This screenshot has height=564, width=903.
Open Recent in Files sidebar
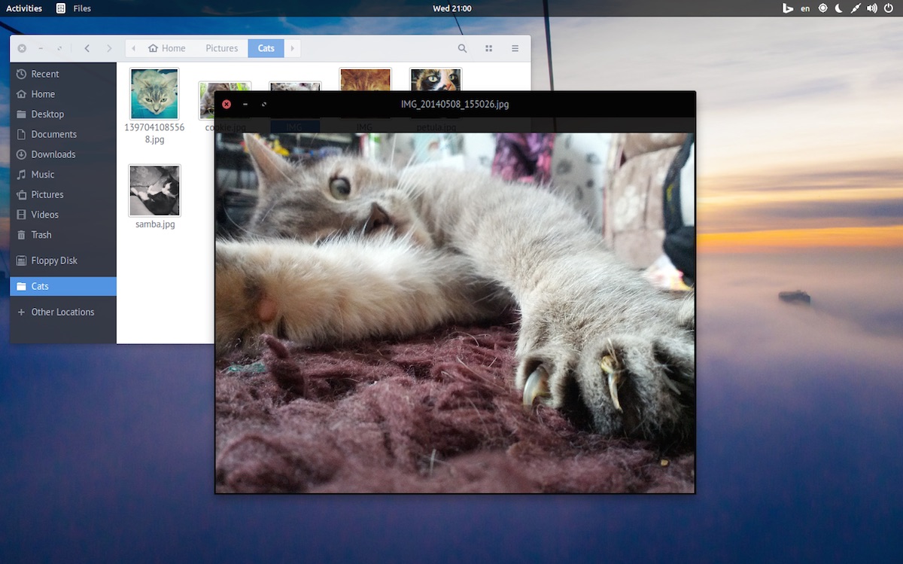(x=63, y=74)
